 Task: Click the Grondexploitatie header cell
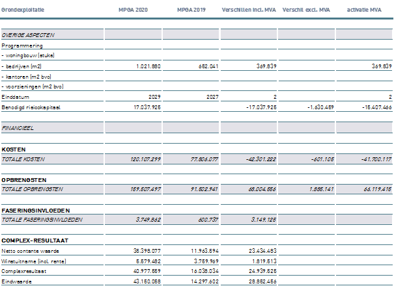point(21,11)
